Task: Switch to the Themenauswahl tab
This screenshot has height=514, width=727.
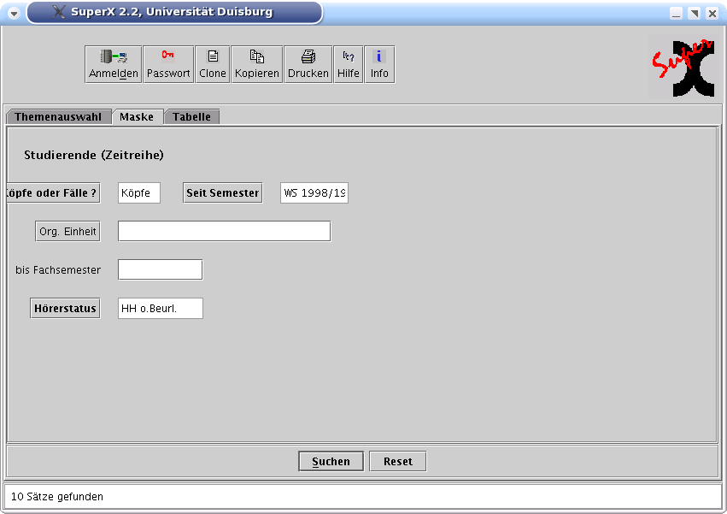Action: [x=58, y=117]
